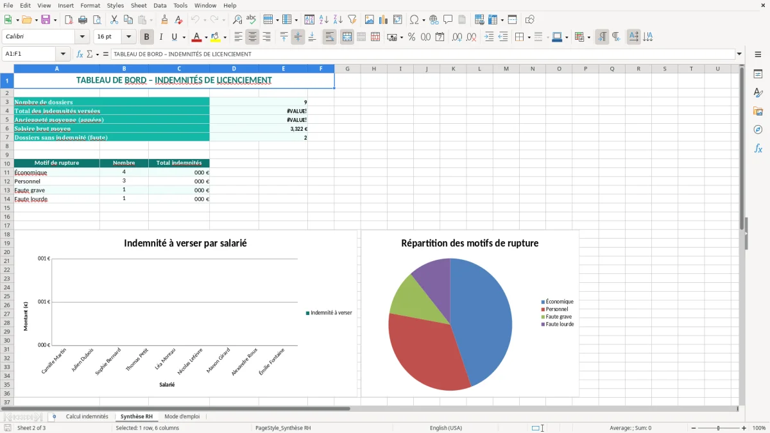
Task: Clear direct formatting
Action: 179,20
